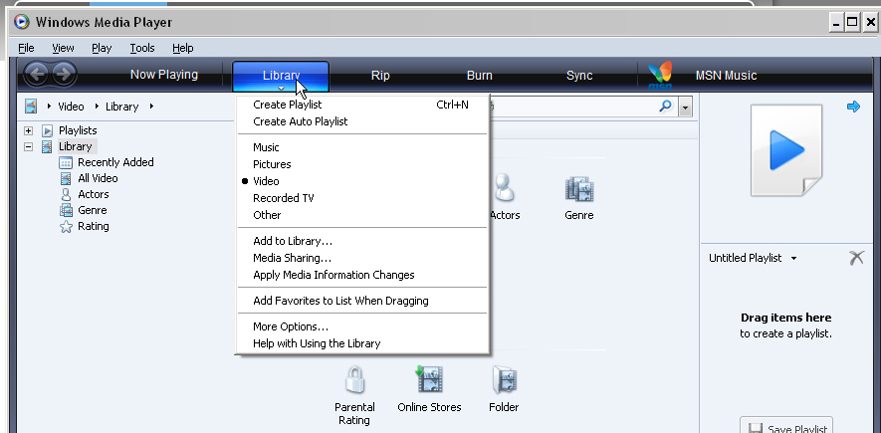Open the Parental Rating lock icon

(354, 380)
